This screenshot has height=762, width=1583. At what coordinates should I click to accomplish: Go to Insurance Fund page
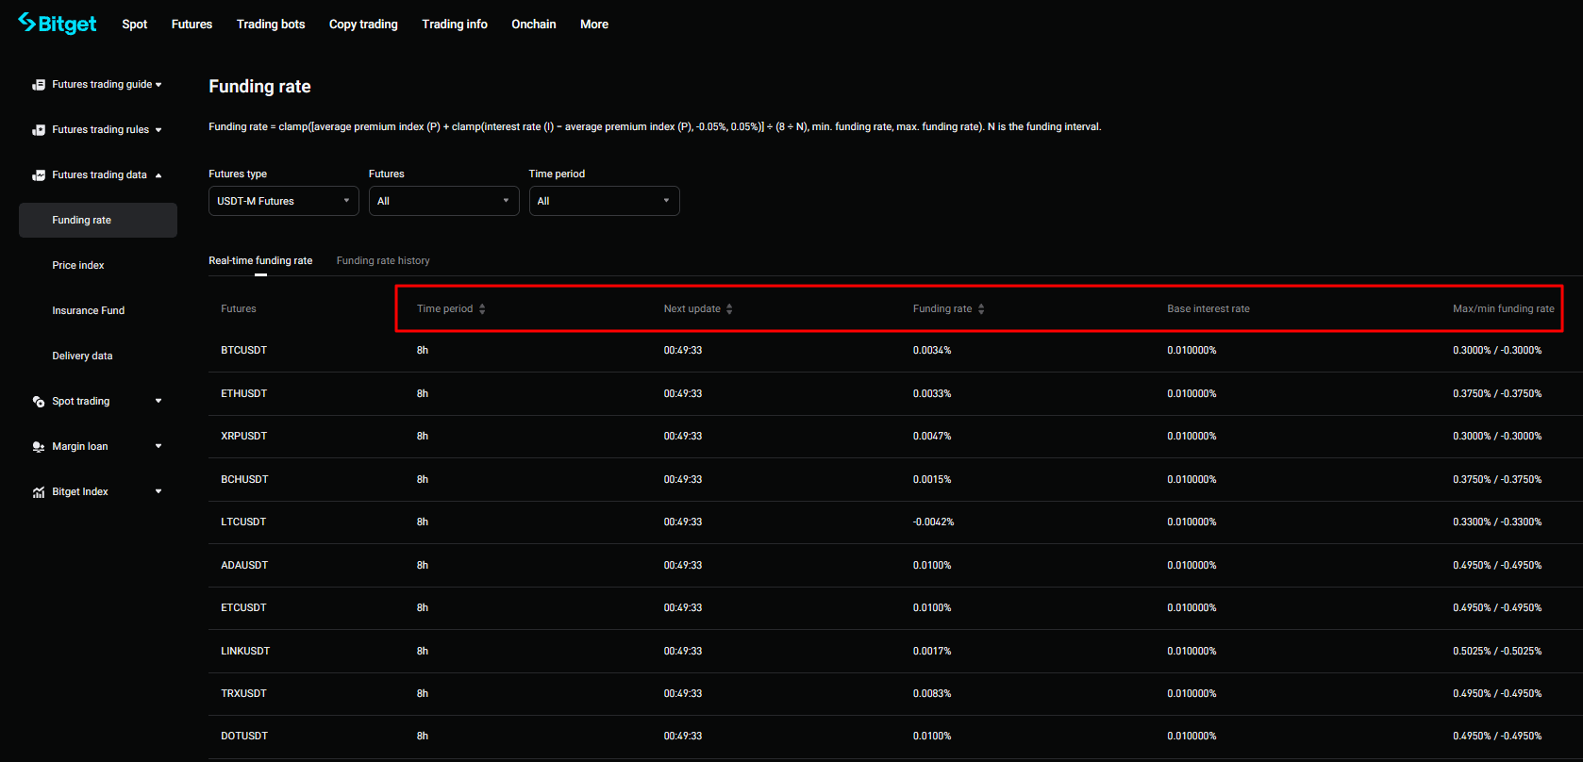[89, 311]
